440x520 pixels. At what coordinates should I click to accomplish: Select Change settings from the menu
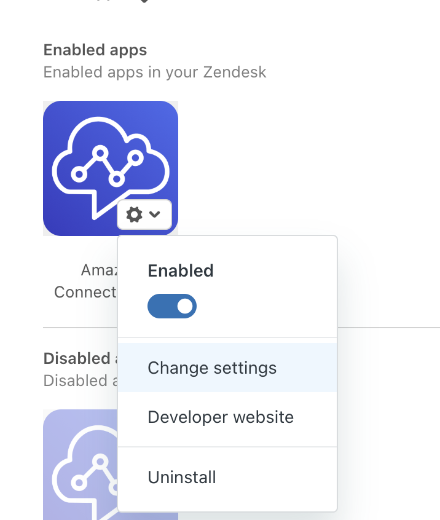click(x=212, y=368)
